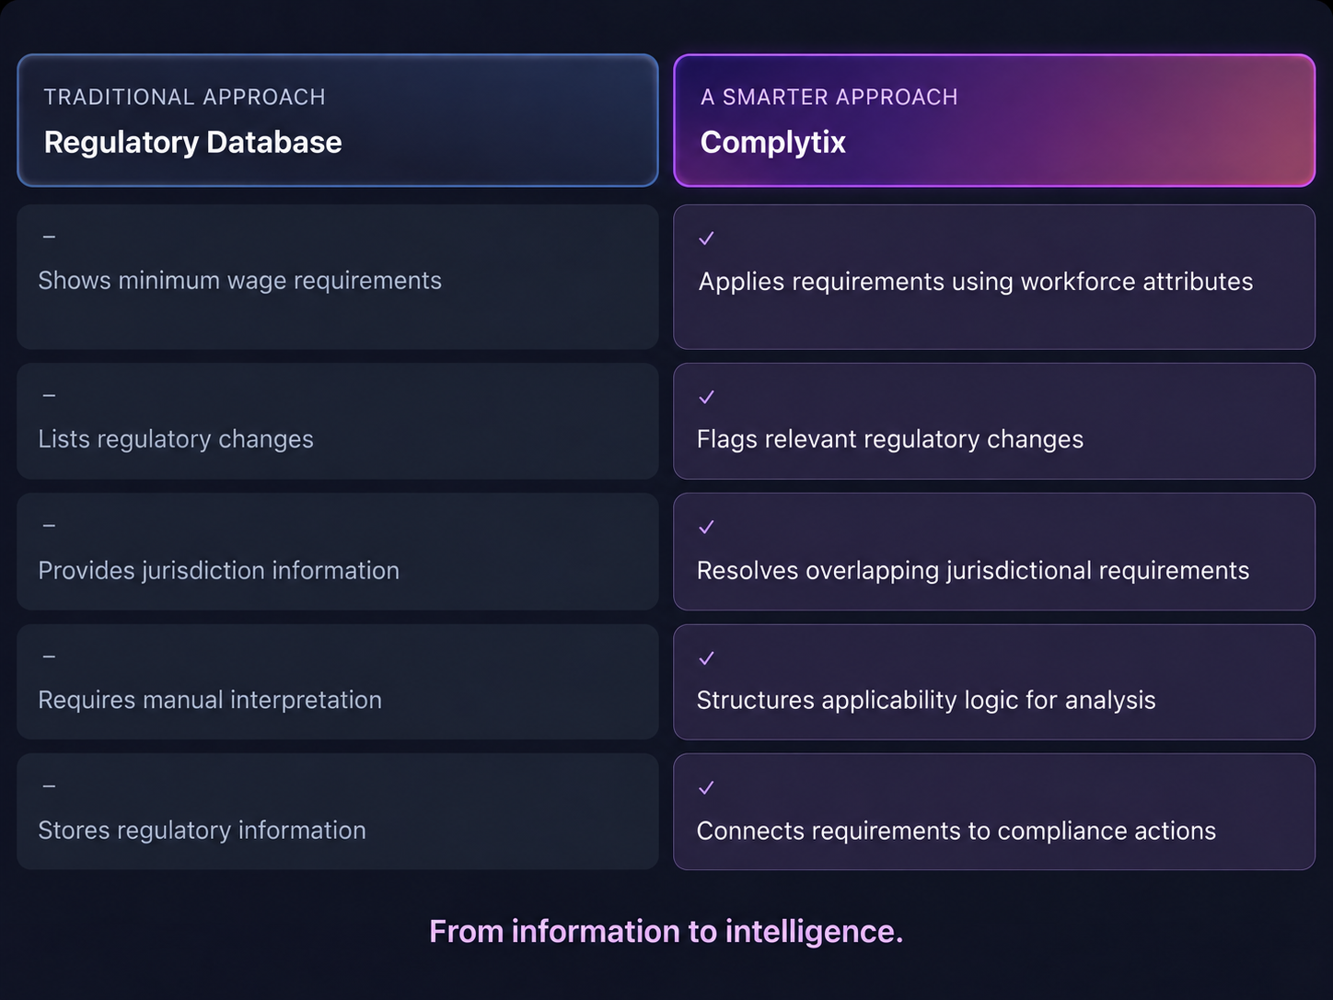This screenshot has height=1000, width=1333.
Task: Click the Shows minimum wage requirements card
Action: coord(338,277)
